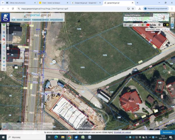Screen dimensions: 175x140
Task: Open Task View on the taskbar
Action: (49, 137)
